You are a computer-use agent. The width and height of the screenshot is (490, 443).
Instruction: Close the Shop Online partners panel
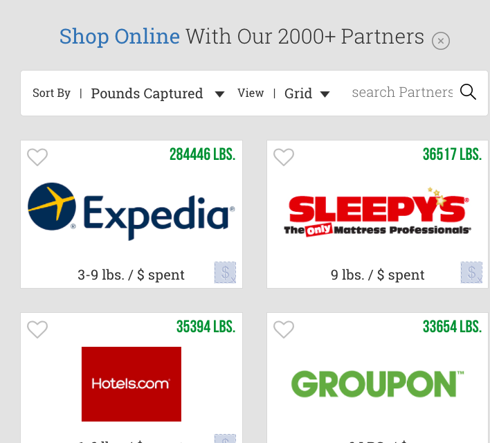click(x=441, y=41)
